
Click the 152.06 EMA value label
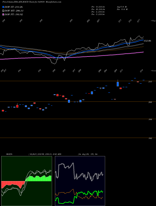[x=148, y=41]
